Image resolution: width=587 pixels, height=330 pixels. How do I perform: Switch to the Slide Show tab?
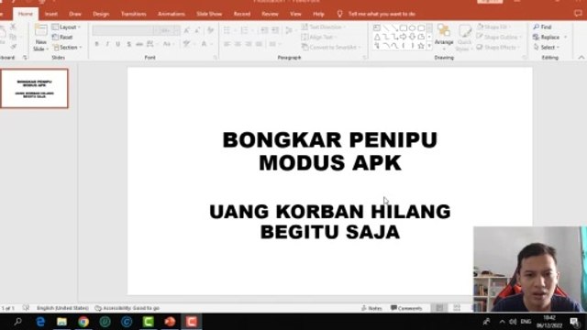tap(209, 14)
